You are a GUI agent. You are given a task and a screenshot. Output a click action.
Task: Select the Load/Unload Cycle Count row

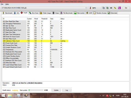point(35,67)
